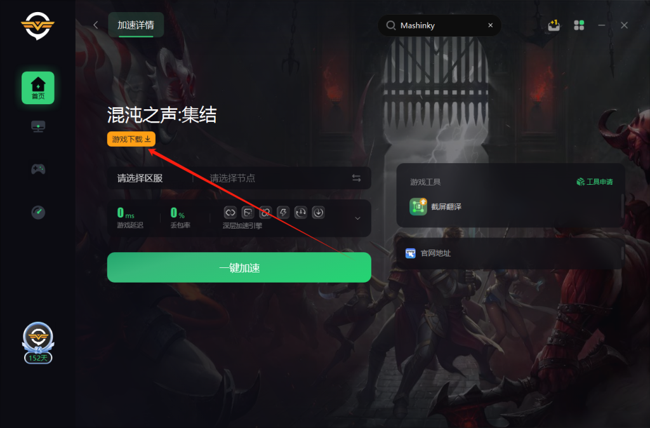The width and height of the screenshot is (650, 428).
Task: Open the speedometer icon in sidebar
Action: pyautogui.click(x=38, y=212)
